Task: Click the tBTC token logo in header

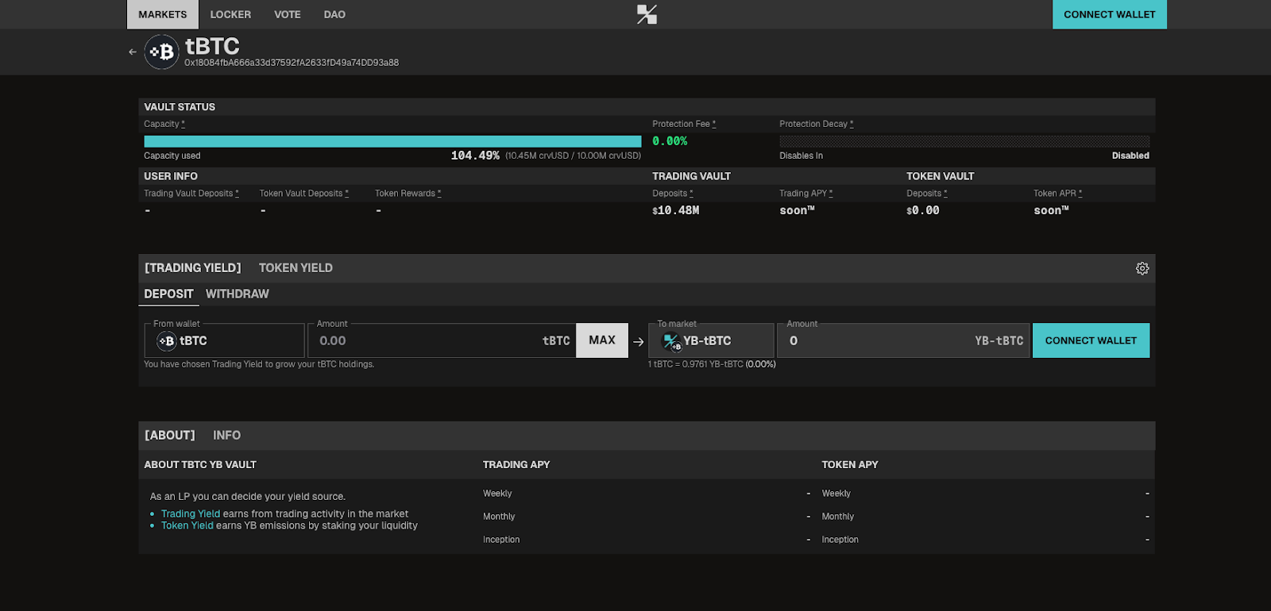Action: point(162,52)
